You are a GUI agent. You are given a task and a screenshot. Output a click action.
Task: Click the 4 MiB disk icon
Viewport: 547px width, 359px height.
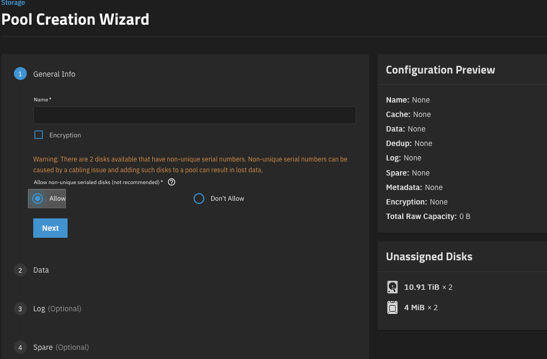tap(392, 307)
